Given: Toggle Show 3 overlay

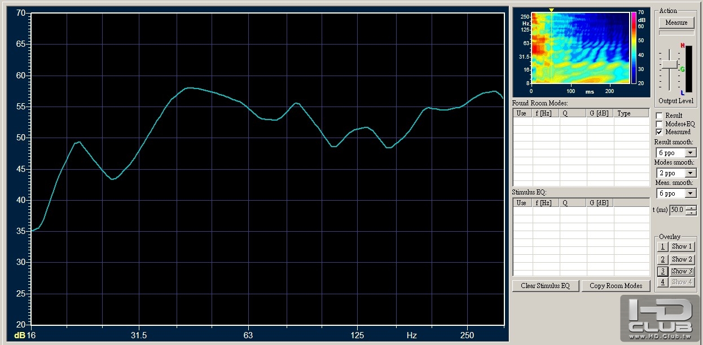Looking at the screenshot, I should (x=682, y=271).
